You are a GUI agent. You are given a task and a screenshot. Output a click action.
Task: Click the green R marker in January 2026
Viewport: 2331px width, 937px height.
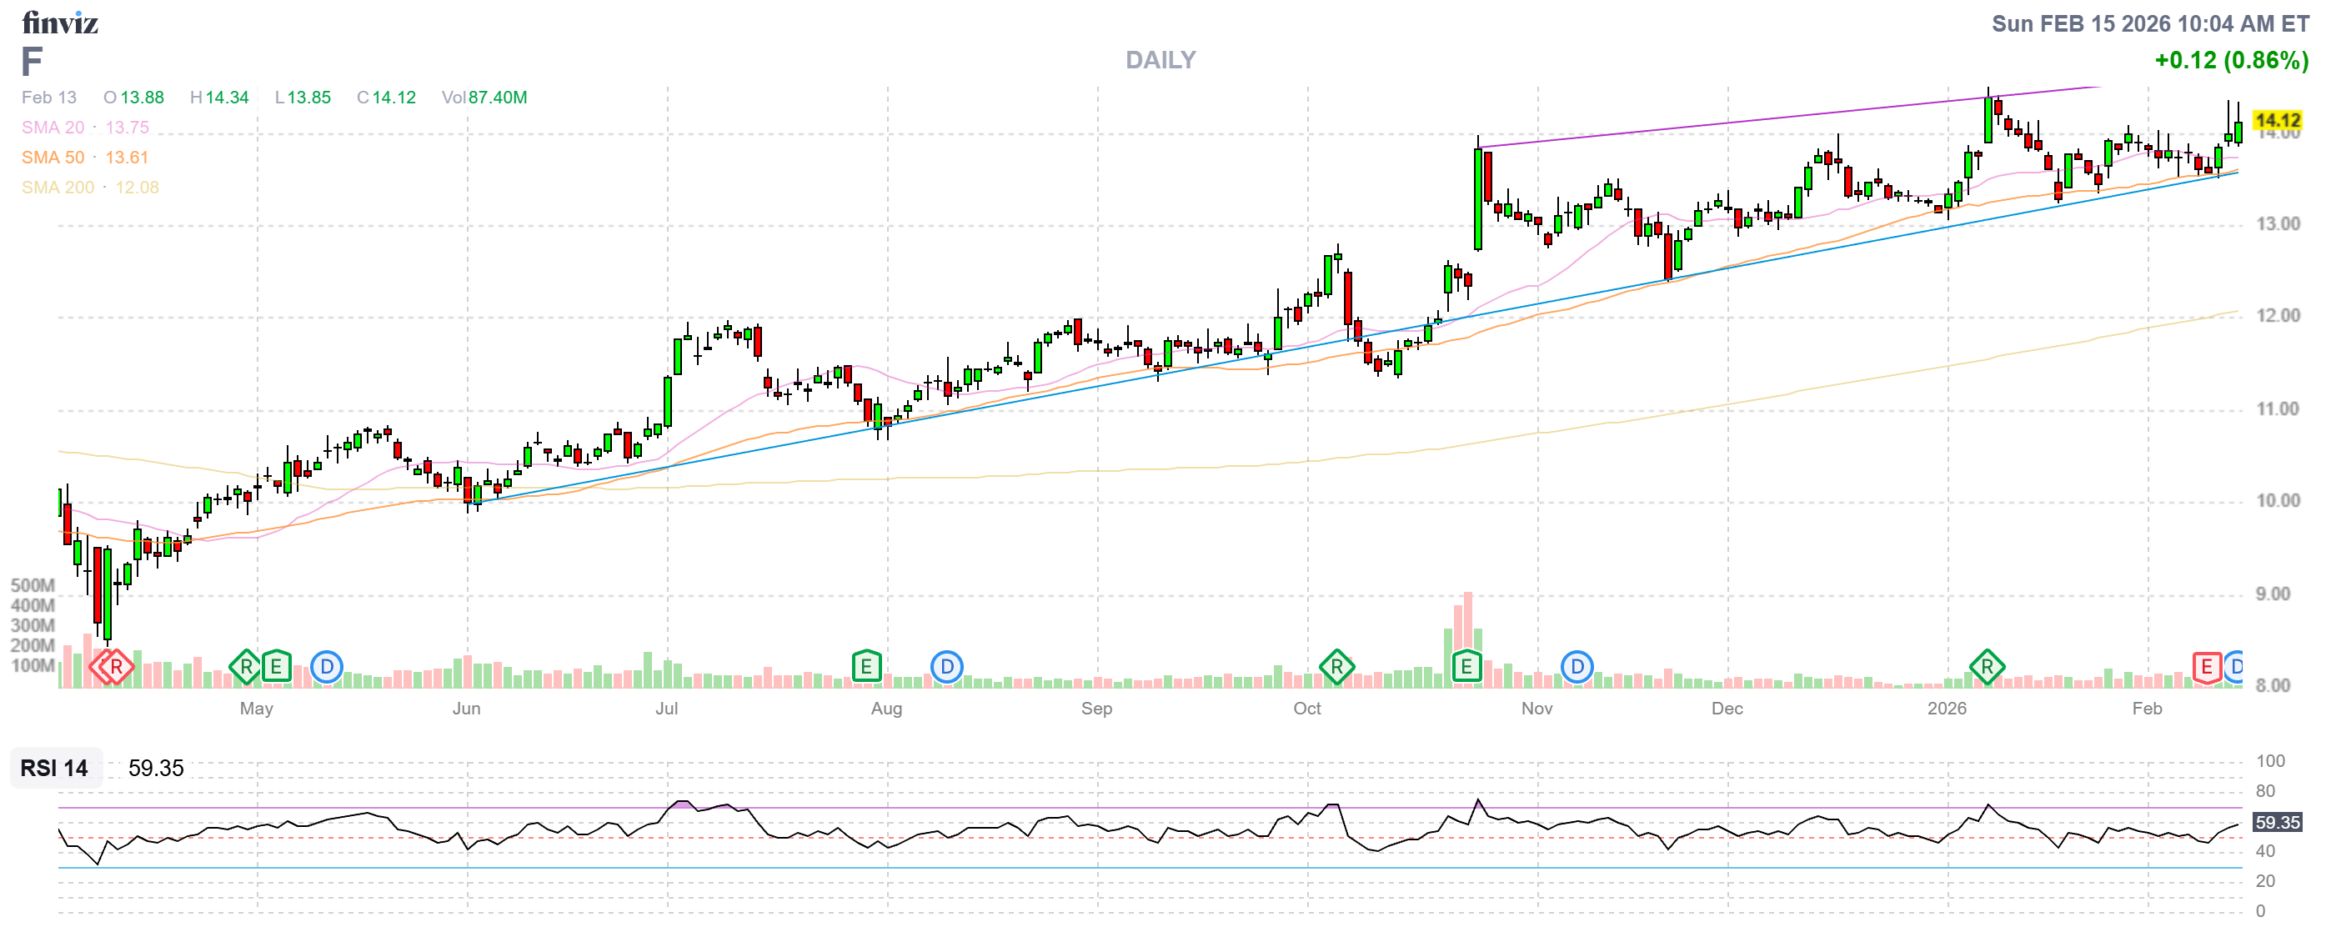(1988, 668)
